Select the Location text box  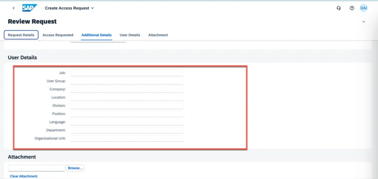tap(127, 98)
